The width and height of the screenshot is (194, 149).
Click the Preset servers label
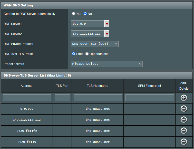pos(14,64)
